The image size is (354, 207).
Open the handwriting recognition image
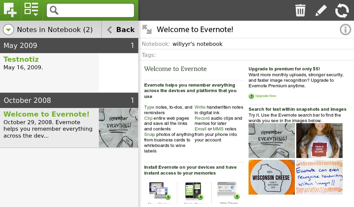(x=319, y=177)
